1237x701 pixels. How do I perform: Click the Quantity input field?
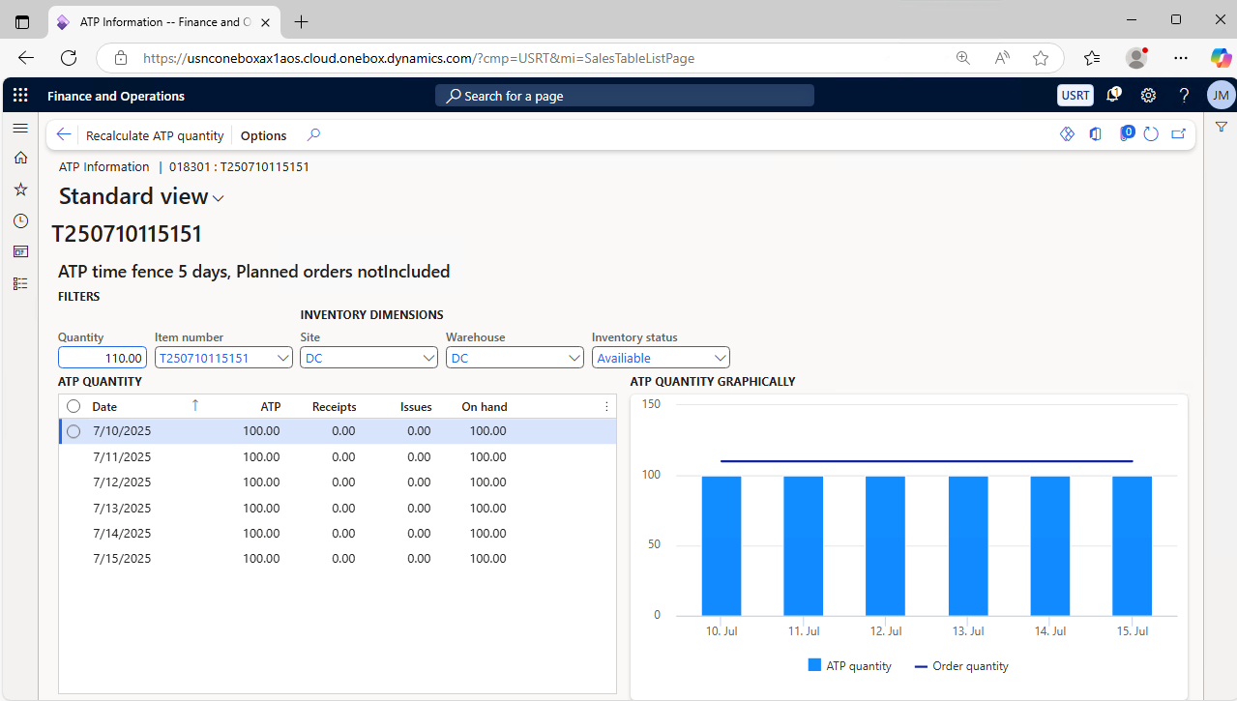[x=103, y=358]
